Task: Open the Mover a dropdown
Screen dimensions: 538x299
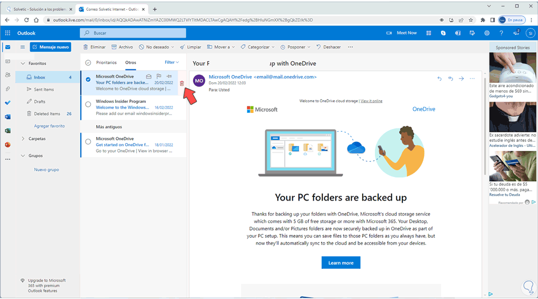Action: pyautogui.click(x=221, y=47)
